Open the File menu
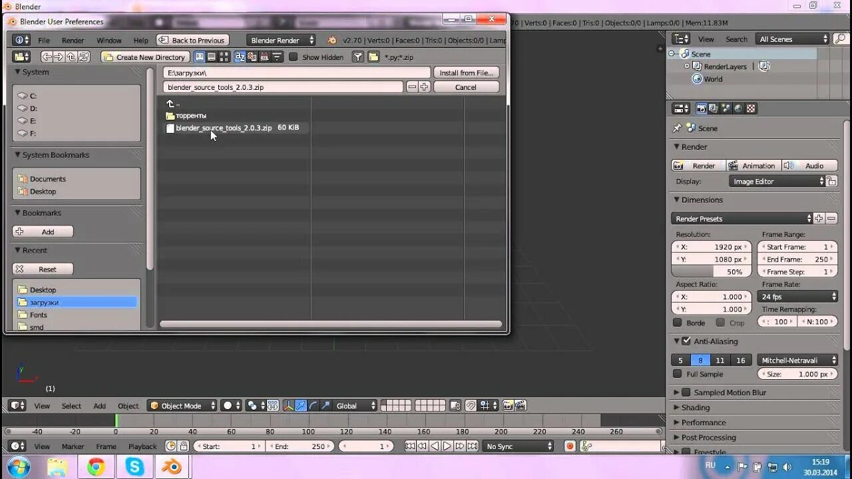The height and width of the screenshot is (479, 852). (x=44, y=40)
